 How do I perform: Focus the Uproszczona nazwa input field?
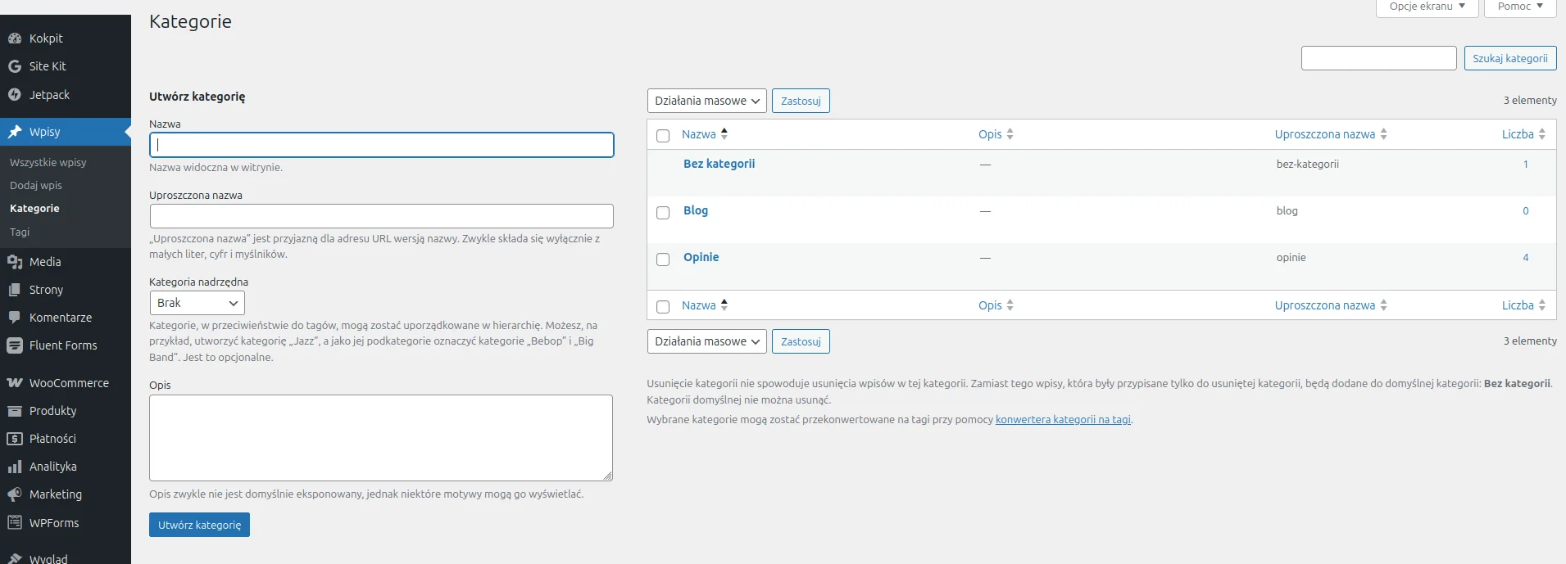click(x=382, y=216)
